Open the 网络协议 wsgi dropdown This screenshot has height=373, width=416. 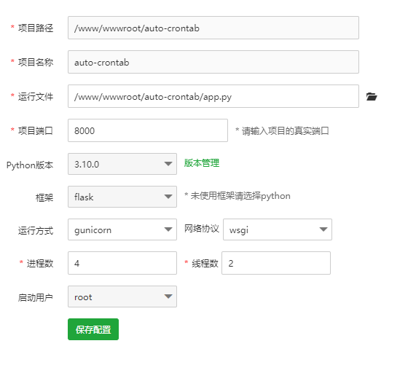pos(278,229)
